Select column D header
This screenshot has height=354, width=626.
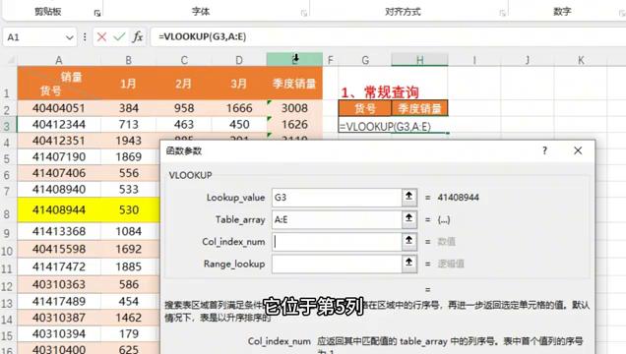pos(239,60)
